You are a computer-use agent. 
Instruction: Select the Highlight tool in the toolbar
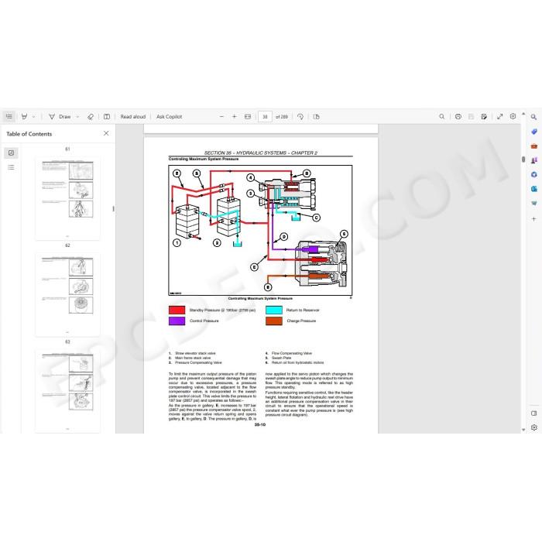click(x=24, y=116)
